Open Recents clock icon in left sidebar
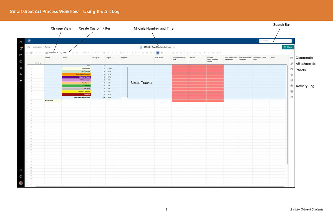 [21, 61]
